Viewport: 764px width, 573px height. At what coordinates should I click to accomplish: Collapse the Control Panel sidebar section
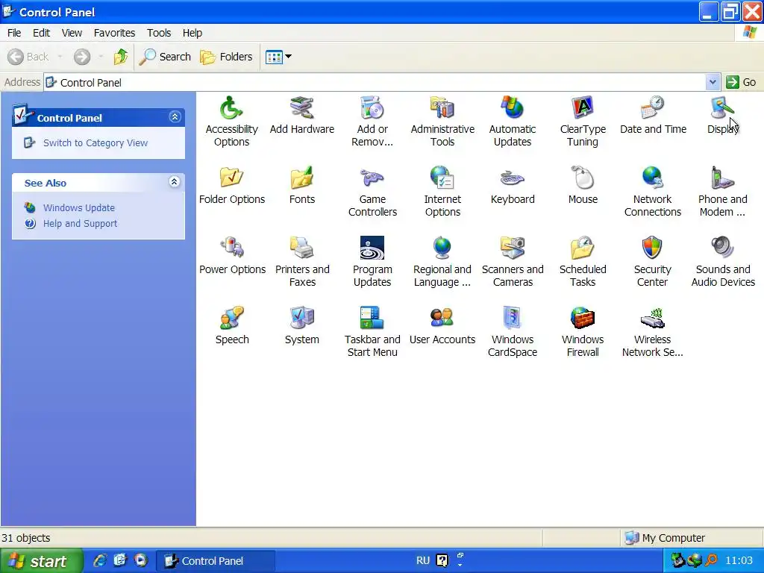[175, 117]
